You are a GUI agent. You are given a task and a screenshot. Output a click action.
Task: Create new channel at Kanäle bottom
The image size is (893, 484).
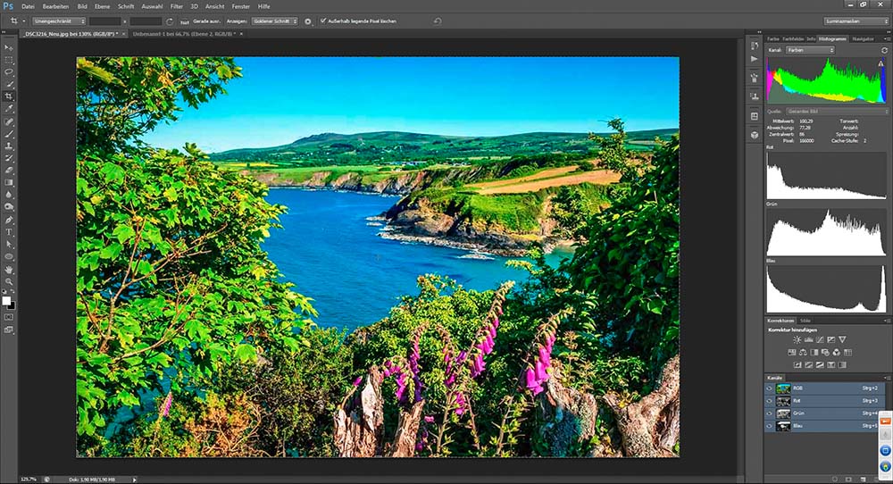coord(863,480)
